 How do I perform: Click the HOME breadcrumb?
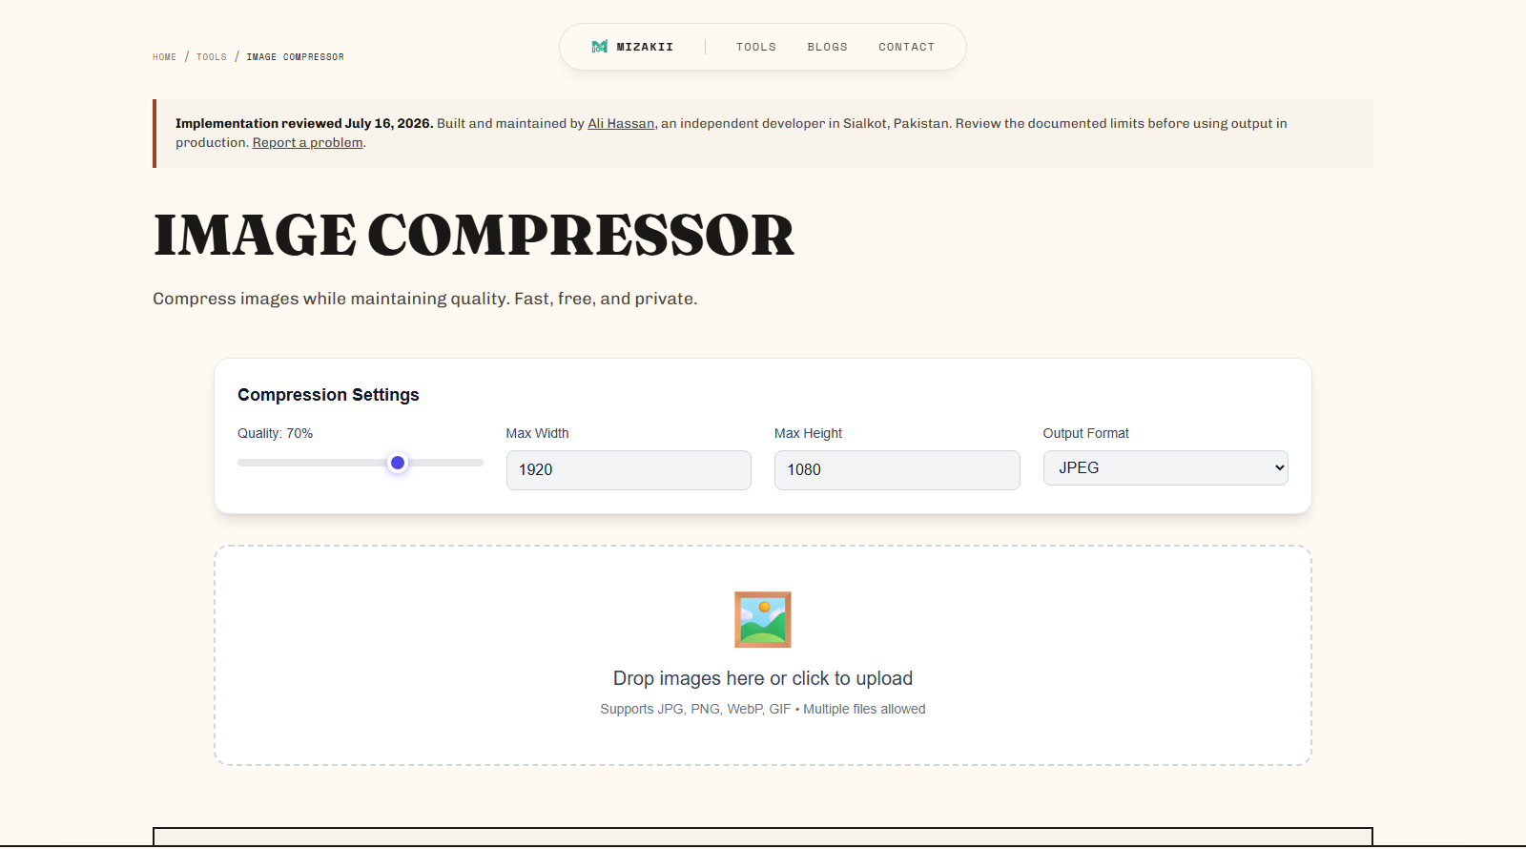click(x=164, y=57)
